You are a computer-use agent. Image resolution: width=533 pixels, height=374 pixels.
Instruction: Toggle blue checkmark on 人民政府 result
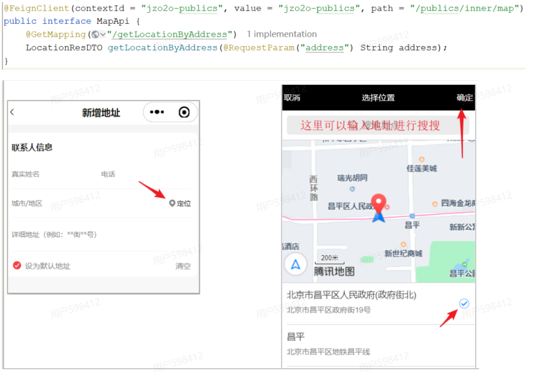point(464,303)
